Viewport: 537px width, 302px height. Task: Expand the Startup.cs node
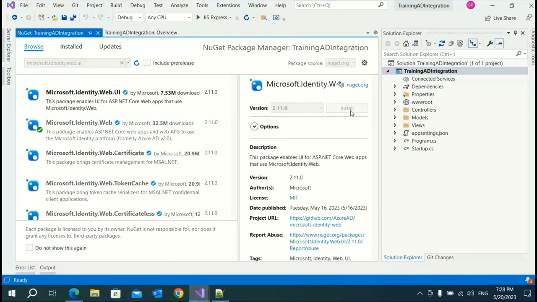pos(395,148)
